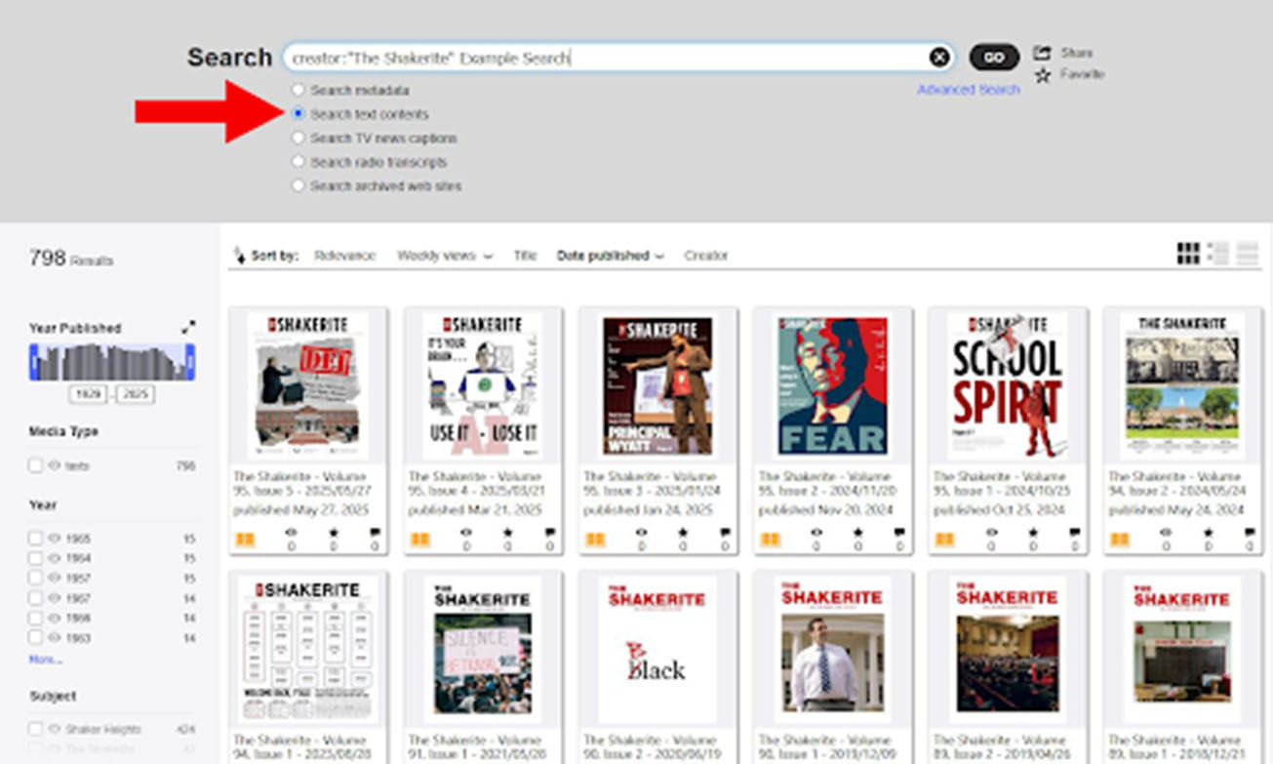Toggle the eye icon next to Shaker Heights
This screenshot has width=1273, height=764.
click(55, 729)
